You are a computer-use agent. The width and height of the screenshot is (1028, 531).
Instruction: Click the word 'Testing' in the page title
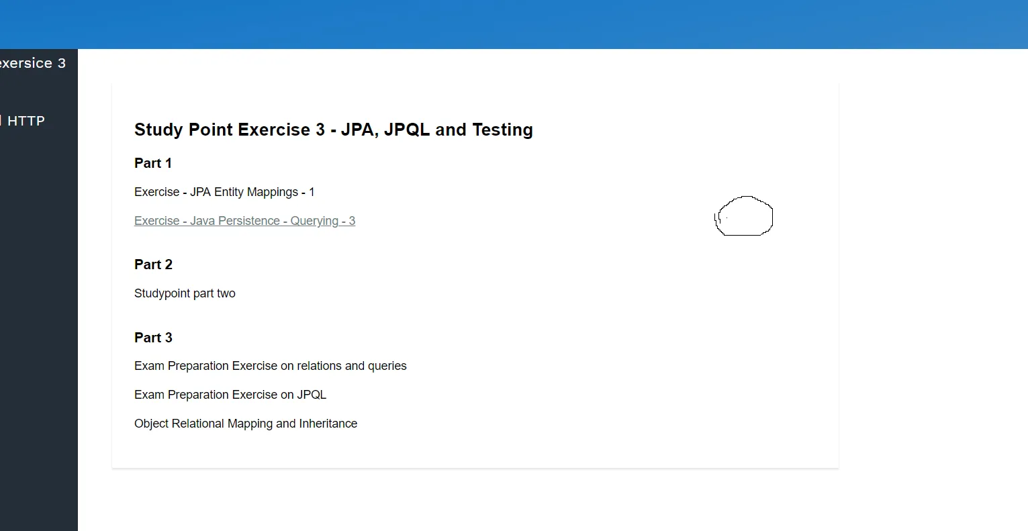502,130
